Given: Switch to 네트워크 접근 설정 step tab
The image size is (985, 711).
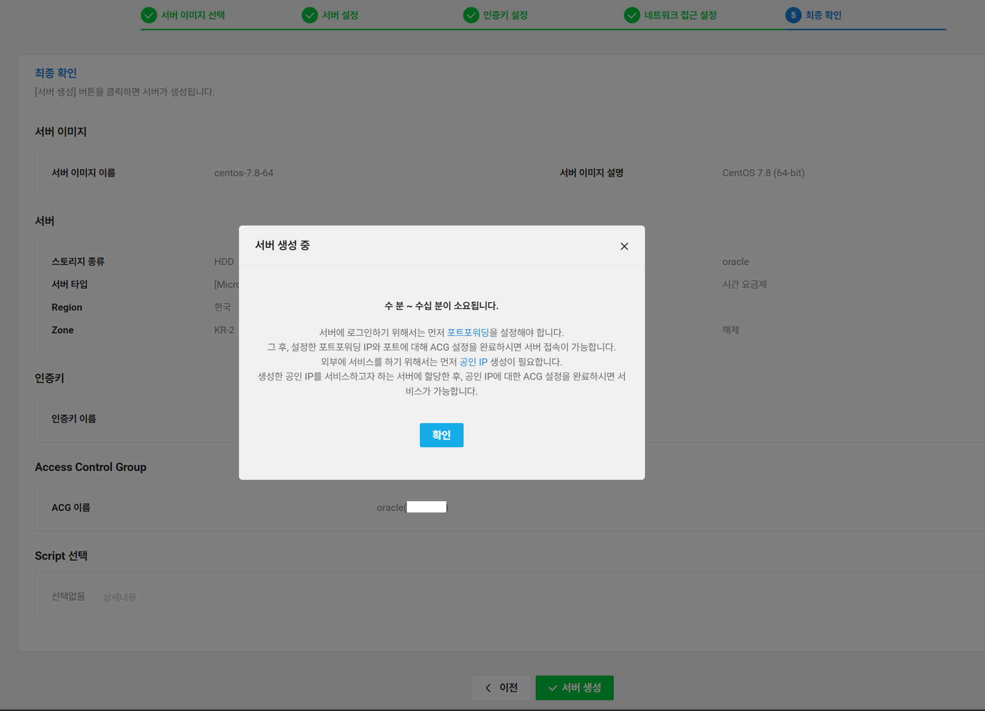Looking at the screenshot, I should pyautogui.click(x=680, y=15).
